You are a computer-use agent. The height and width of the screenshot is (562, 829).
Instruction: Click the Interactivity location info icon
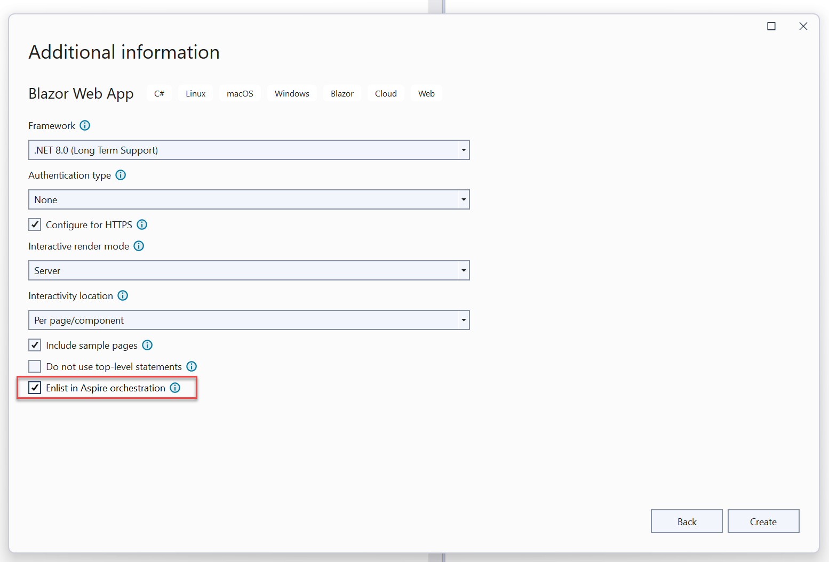(123, 295)
